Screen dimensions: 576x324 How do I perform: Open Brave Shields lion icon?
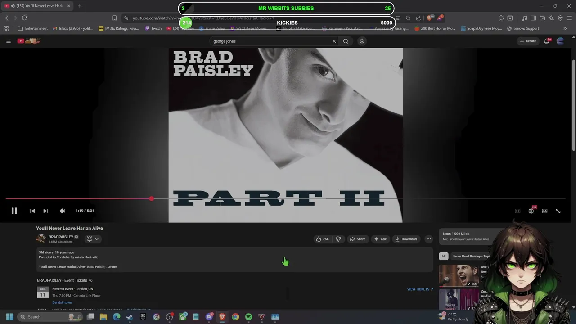tap(429, 18)
